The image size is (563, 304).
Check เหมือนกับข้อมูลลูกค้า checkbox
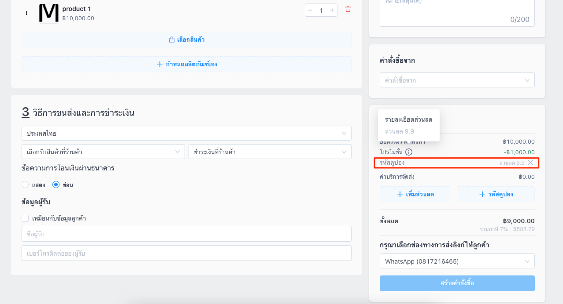pos(25,218)
